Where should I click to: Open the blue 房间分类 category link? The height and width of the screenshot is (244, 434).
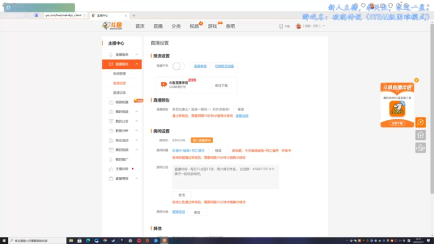pos(178,212)
